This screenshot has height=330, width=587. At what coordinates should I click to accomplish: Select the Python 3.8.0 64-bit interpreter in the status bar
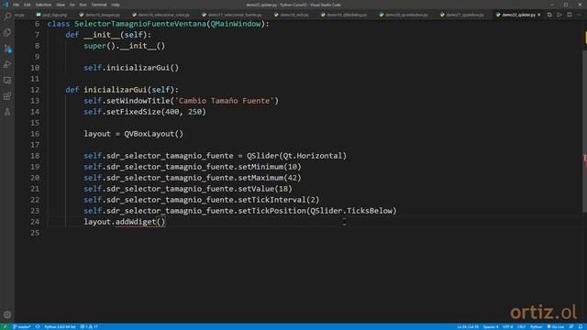click(60, 326)
